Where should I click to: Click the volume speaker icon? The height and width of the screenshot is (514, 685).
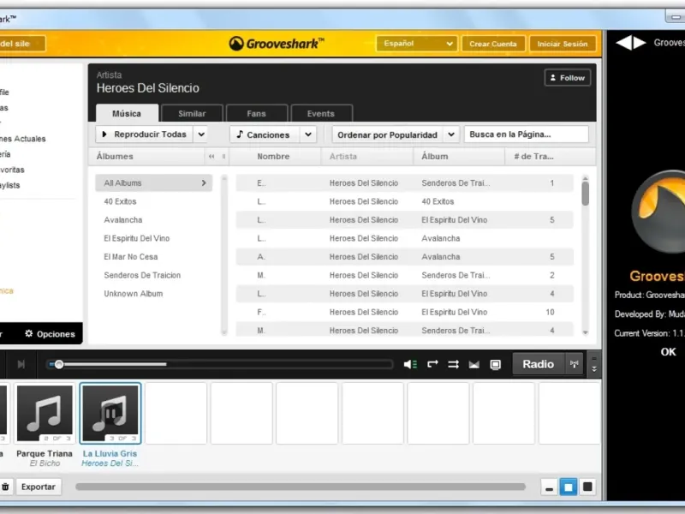coord(410,364)
